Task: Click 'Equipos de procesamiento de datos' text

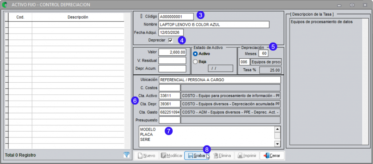Action: coord(322,22)
